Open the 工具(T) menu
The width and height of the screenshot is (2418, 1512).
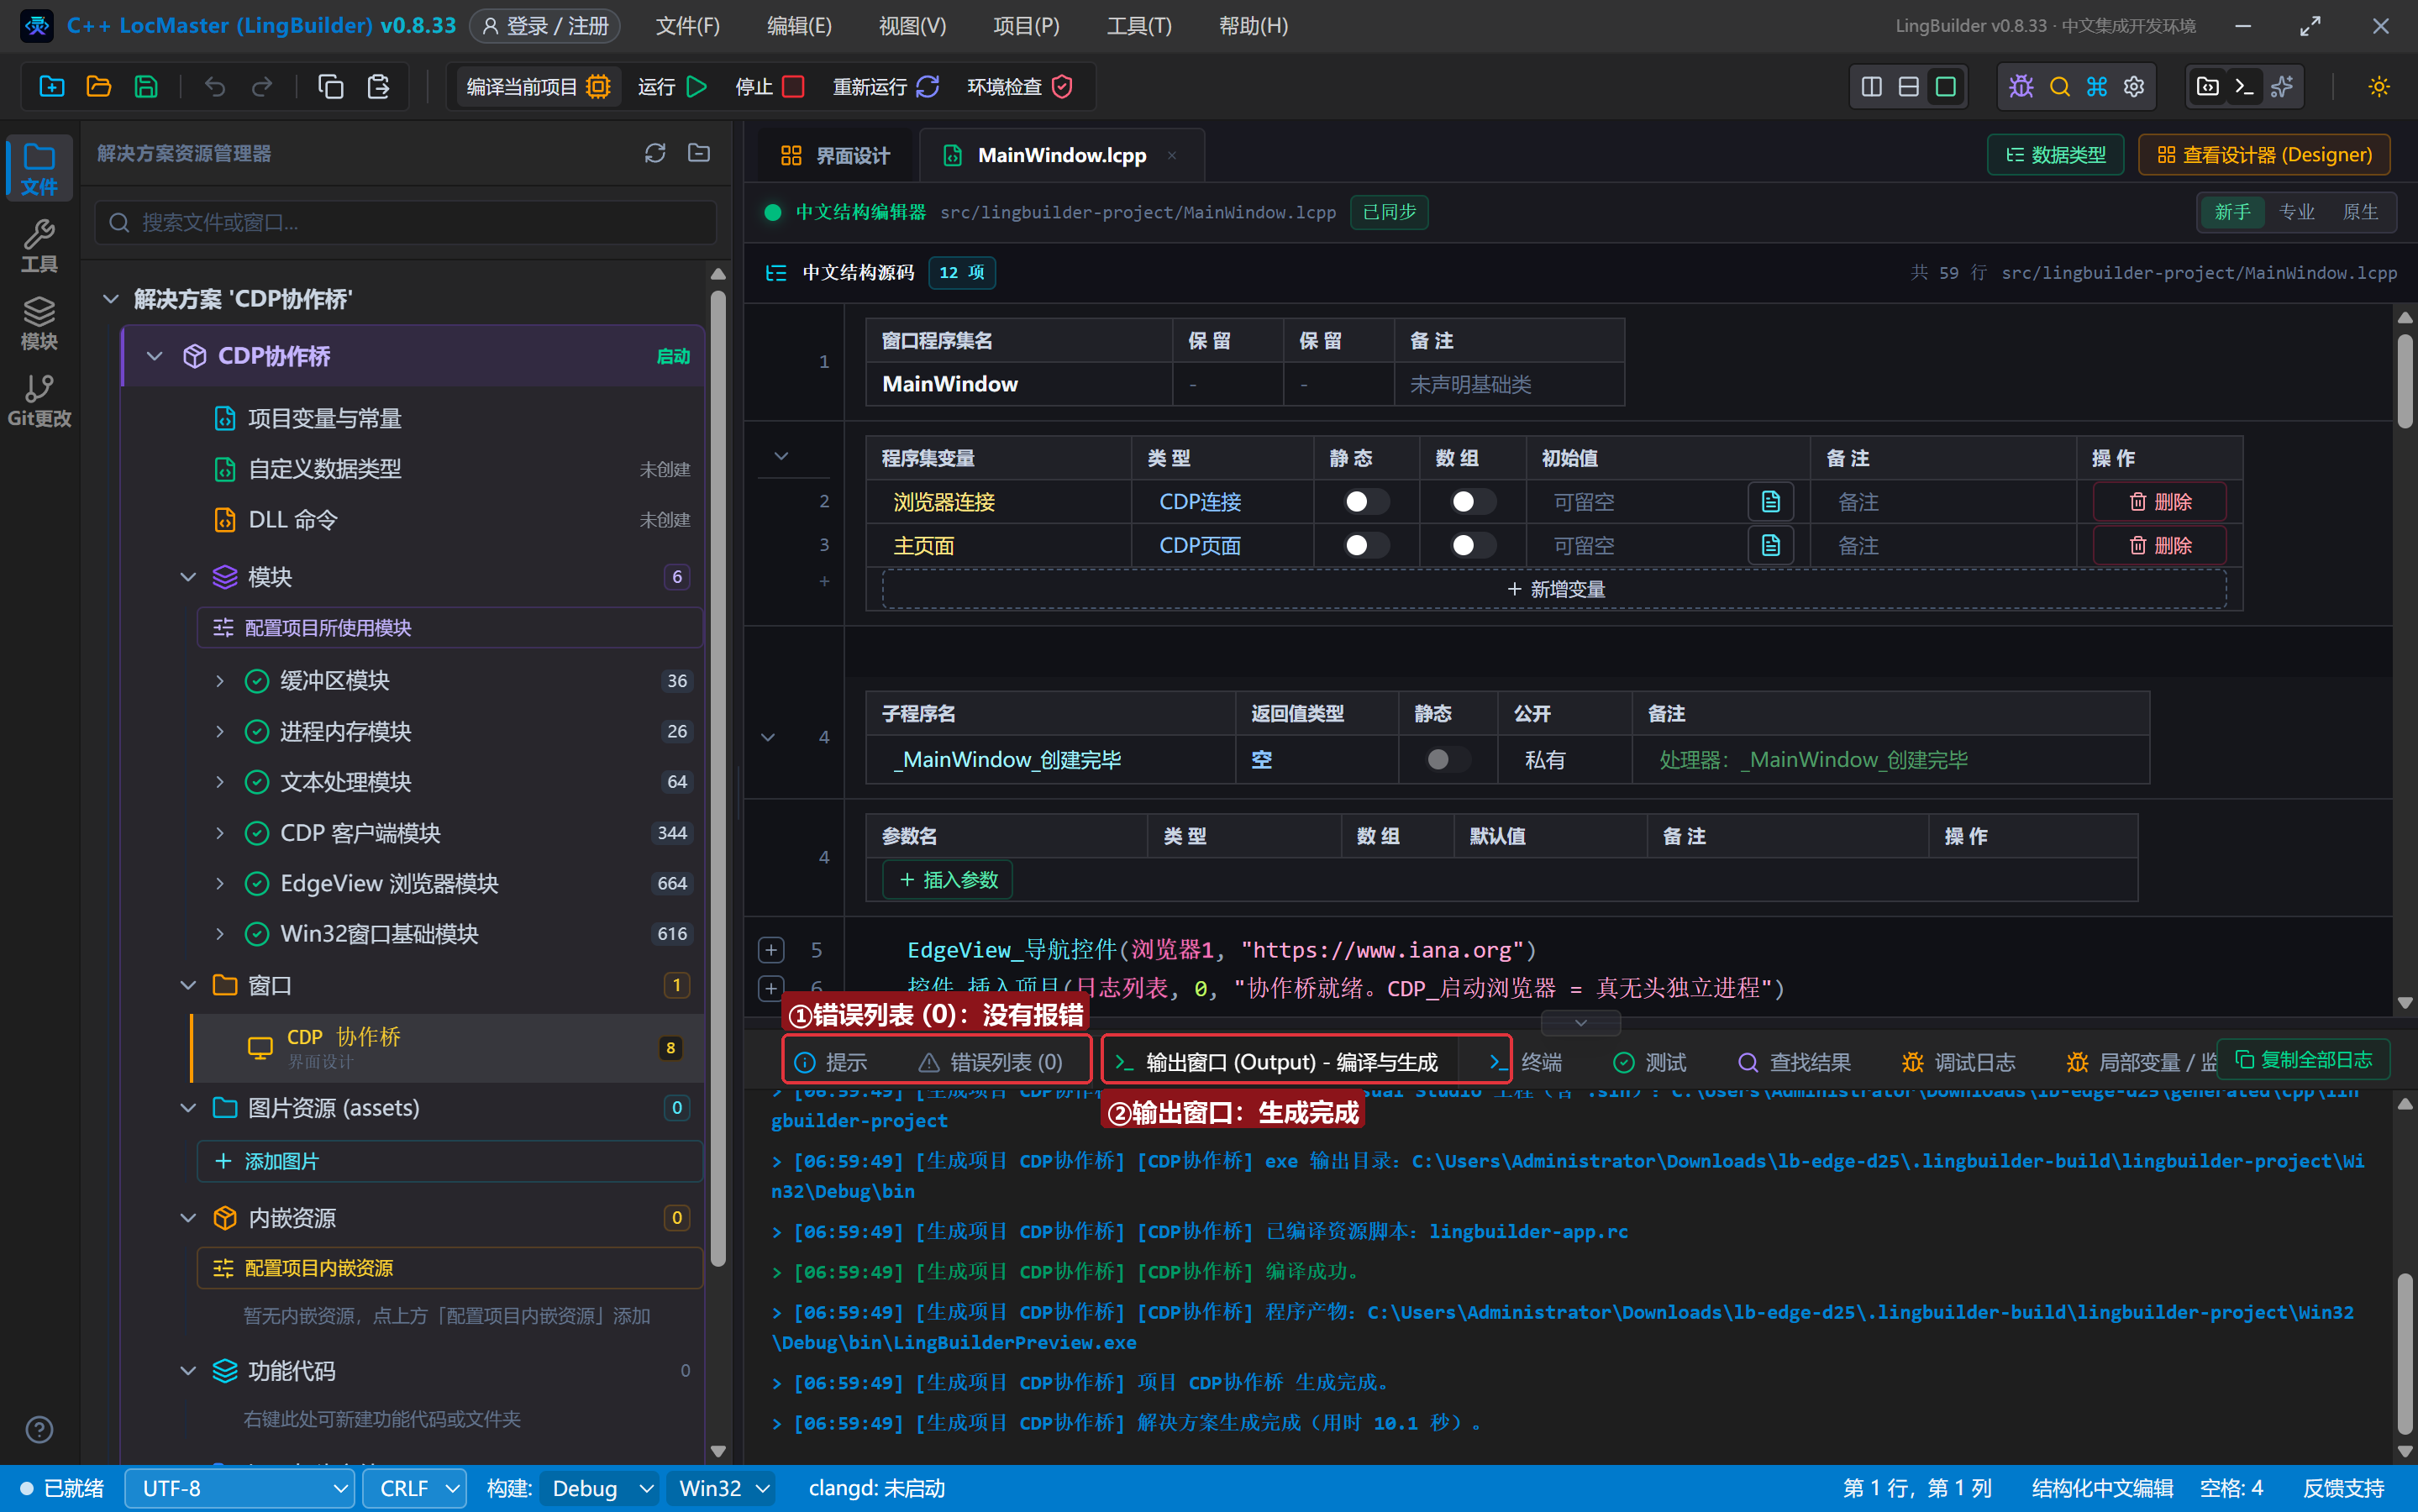click(1139, 26)
